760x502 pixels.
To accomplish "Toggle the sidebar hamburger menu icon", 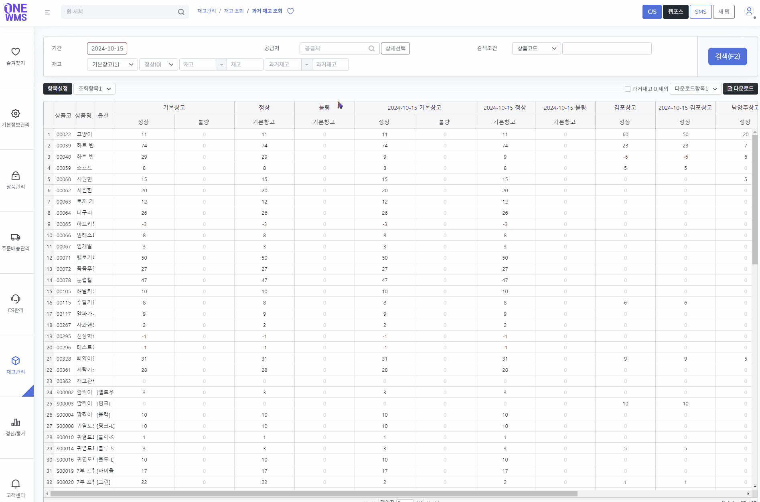I will pos(47,12).
